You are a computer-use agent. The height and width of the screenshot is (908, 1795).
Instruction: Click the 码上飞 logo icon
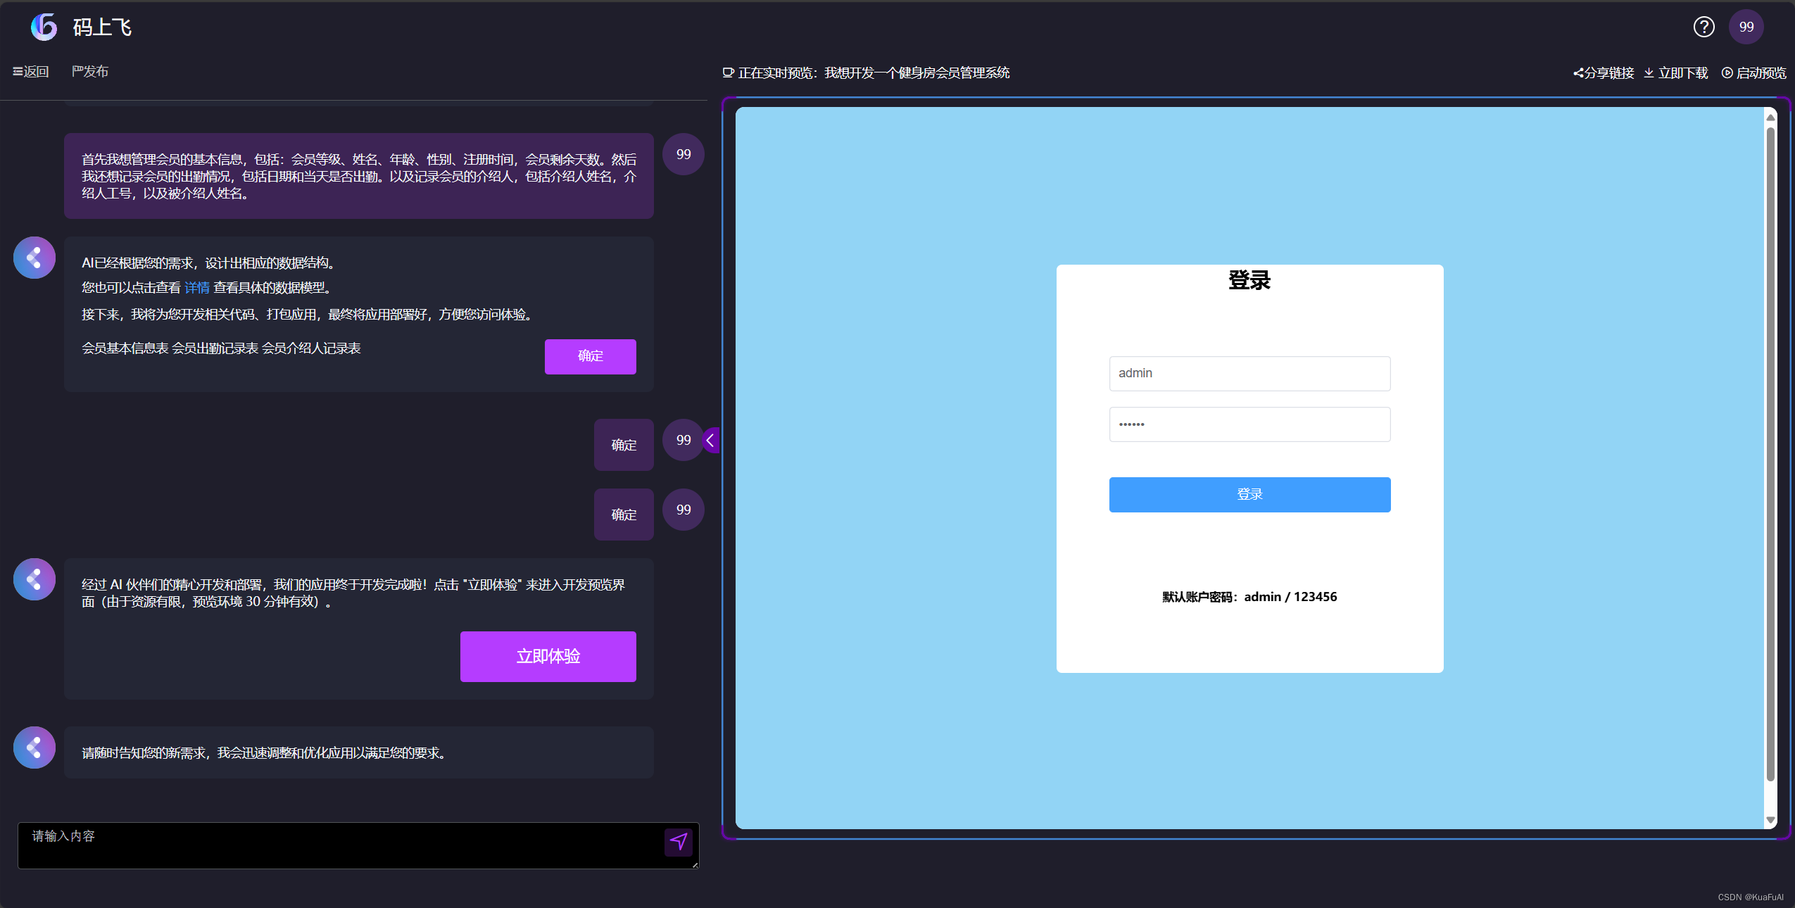pyautogui.click(x=44, y=27)
